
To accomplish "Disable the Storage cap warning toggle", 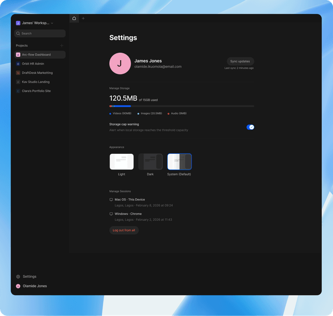I will tap(250, 127).
